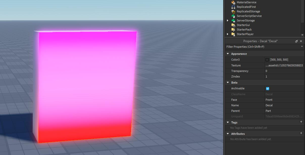
Task: Collapse the Appearance properties section
Action: pos(228,54)
